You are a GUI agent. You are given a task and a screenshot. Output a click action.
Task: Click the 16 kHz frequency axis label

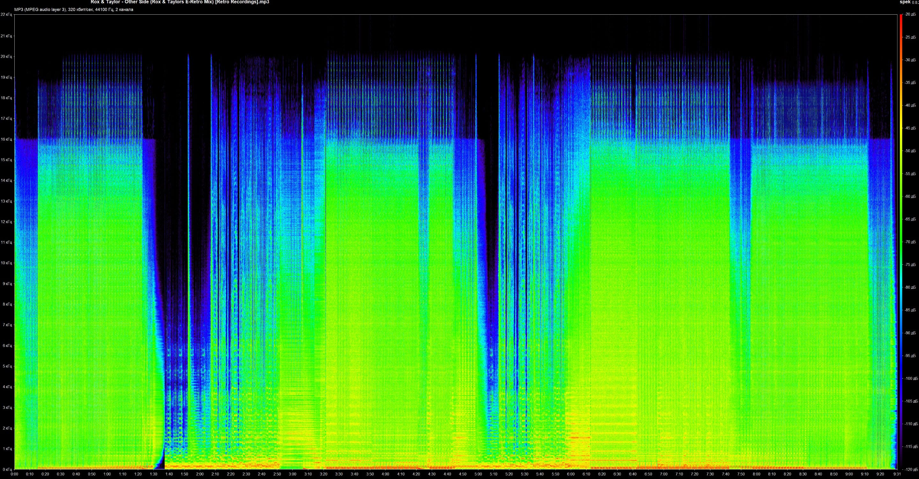tap(6, 139)
